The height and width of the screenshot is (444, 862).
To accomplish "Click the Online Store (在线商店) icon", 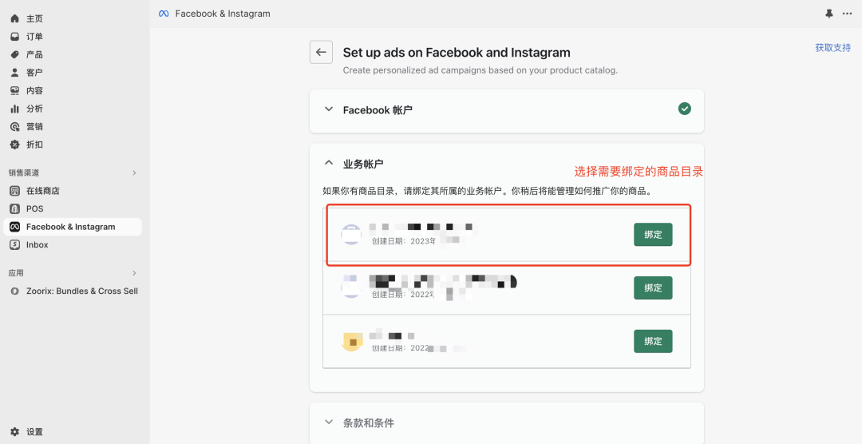I will [15, 191].
